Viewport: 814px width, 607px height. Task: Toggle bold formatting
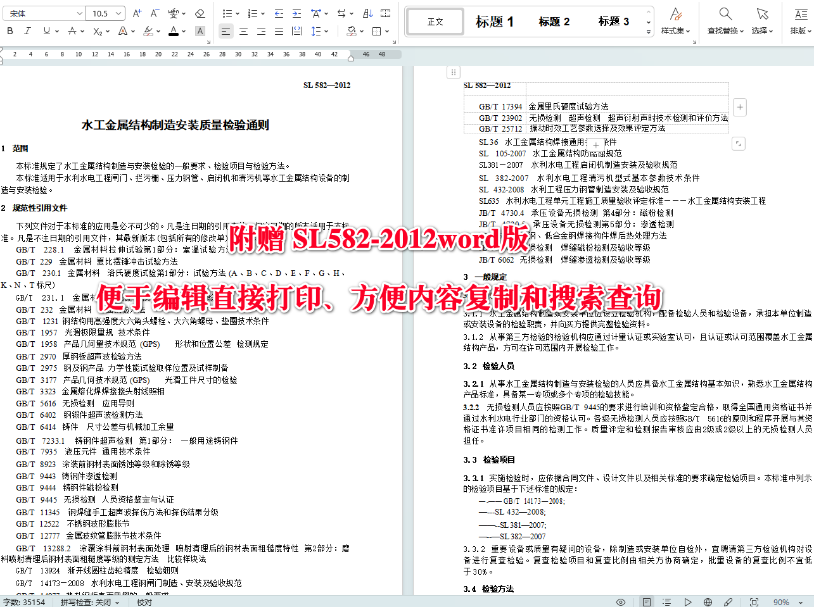point(8,30)
